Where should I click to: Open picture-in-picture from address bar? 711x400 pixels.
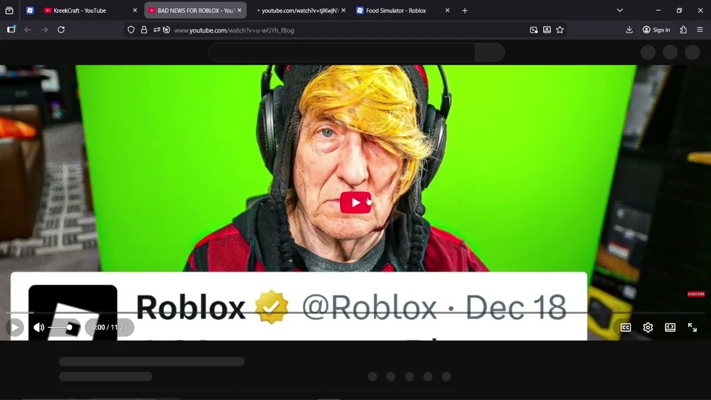click(x=534, y=30)
